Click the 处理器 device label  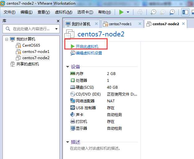coord(81,81)
